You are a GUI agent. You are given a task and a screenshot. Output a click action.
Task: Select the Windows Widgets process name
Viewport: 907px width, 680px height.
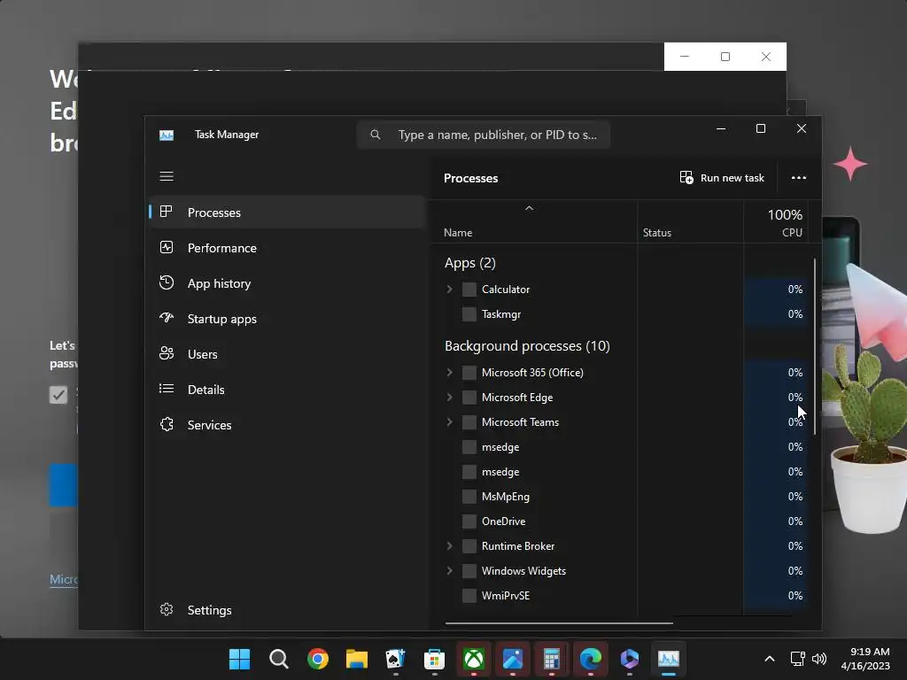coord(523,571)
